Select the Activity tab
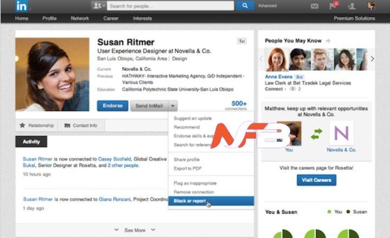 (31, 142)
